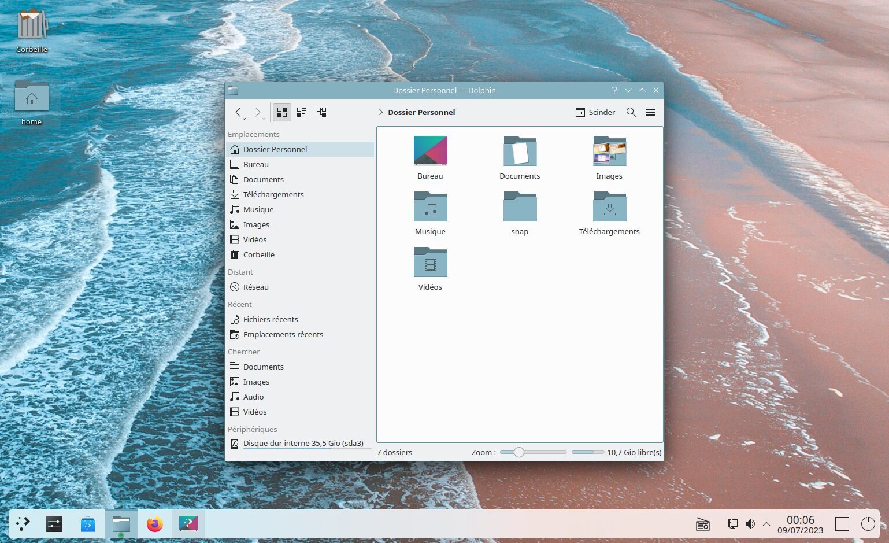Open Fichiers récents in the sidebar
Image resolution: width=889 pixels, height=543 pixels.
tap(270, 319)
